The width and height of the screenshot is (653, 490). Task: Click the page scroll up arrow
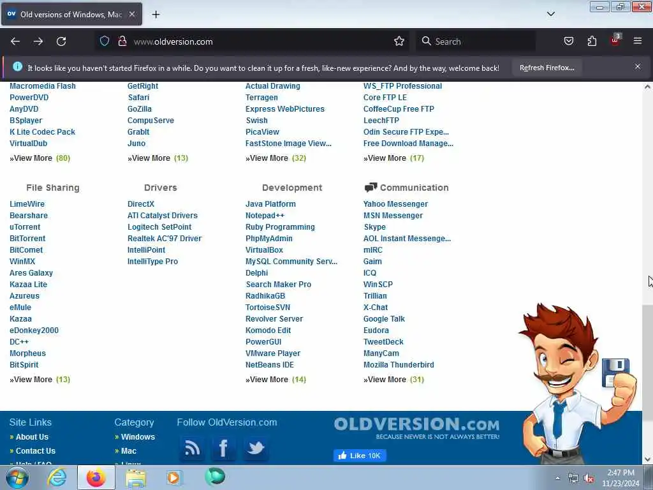click(647, 87)
